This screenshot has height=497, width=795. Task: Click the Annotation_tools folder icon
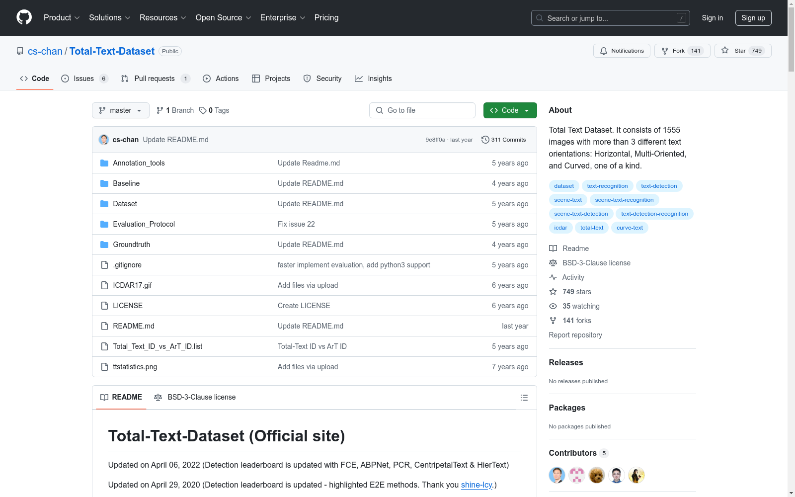(x=104, y=163)
